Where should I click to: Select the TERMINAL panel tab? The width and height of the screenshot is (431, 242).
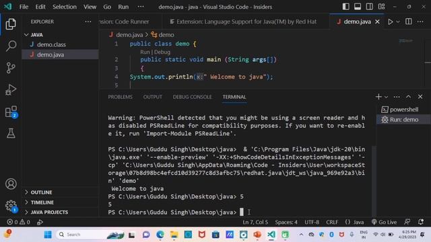tap(234, 97)
